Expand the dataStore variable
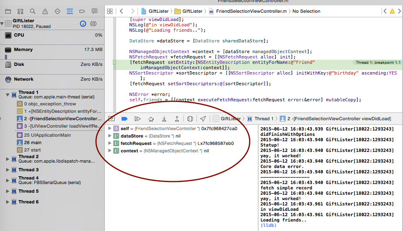 tap(110, 135)
